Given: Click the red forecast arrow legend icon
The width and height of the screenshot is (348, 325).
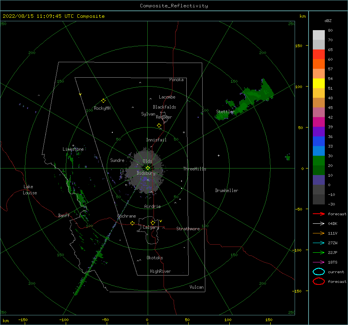Looking at the screenshot, I should 319,214.
